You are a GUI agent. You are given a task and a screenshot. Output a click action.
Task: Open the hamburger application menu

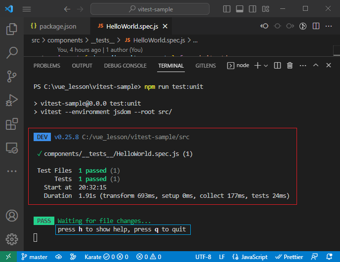click(27, 9)
